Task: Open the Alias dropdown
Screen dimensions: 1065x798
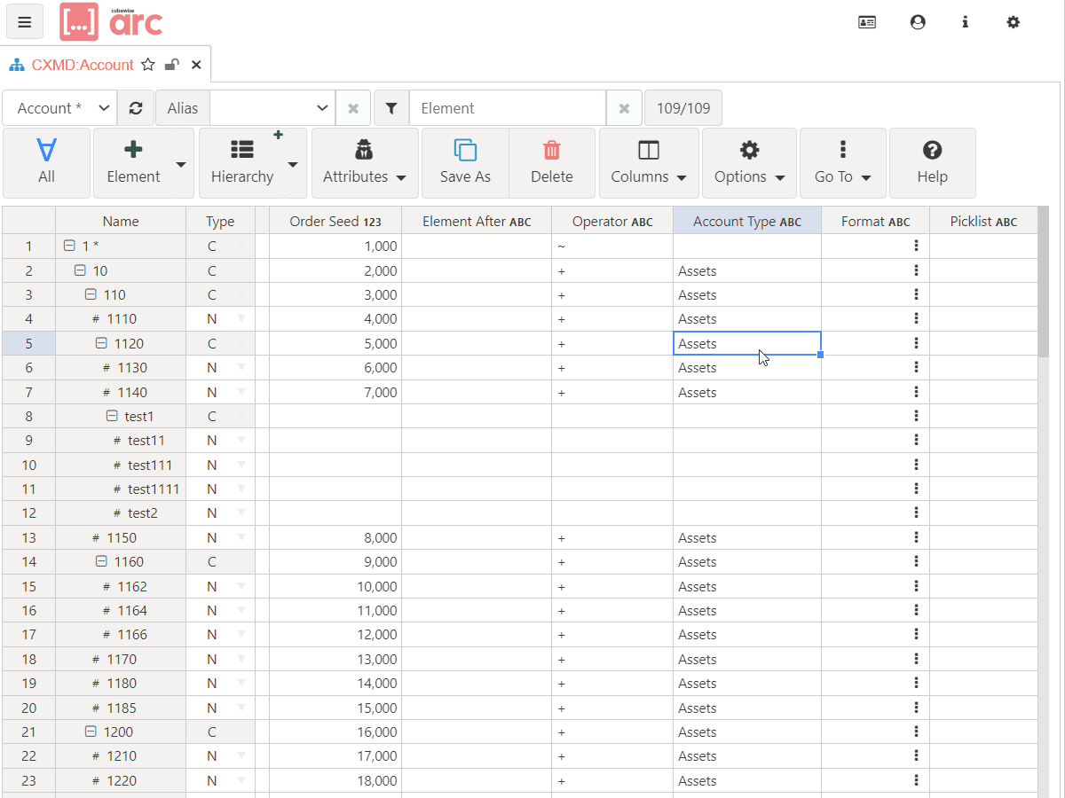Action: coord(272,108)
